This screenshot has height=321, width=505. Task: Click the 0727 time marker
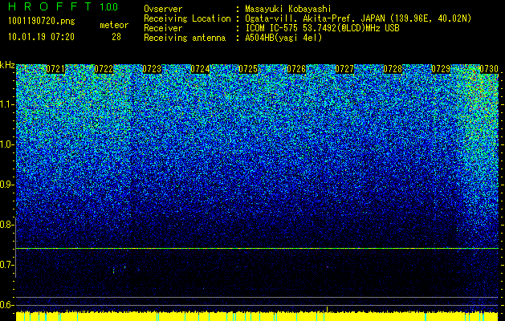click(344, 69)
